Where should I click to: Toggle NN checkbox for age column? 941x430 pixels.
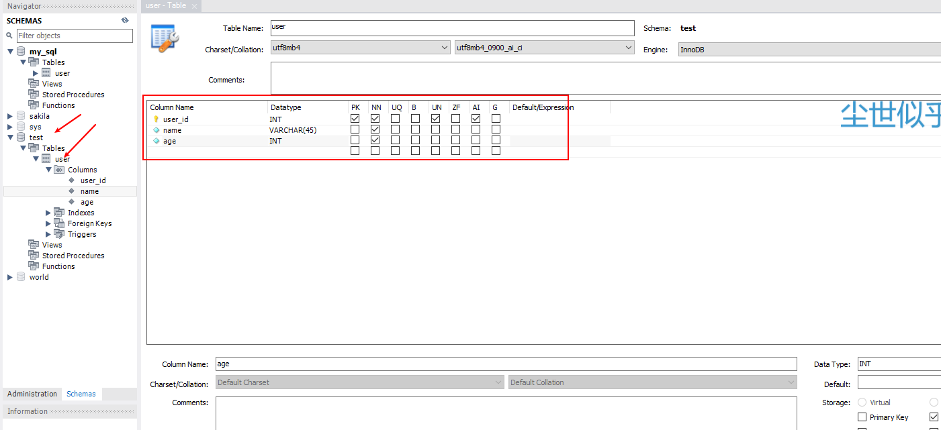(375, 140)
